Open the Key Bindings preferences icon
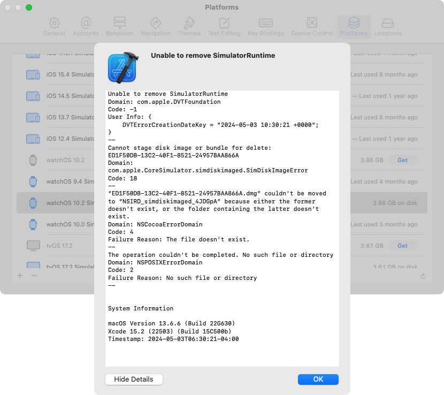 (x=265, y=27)
